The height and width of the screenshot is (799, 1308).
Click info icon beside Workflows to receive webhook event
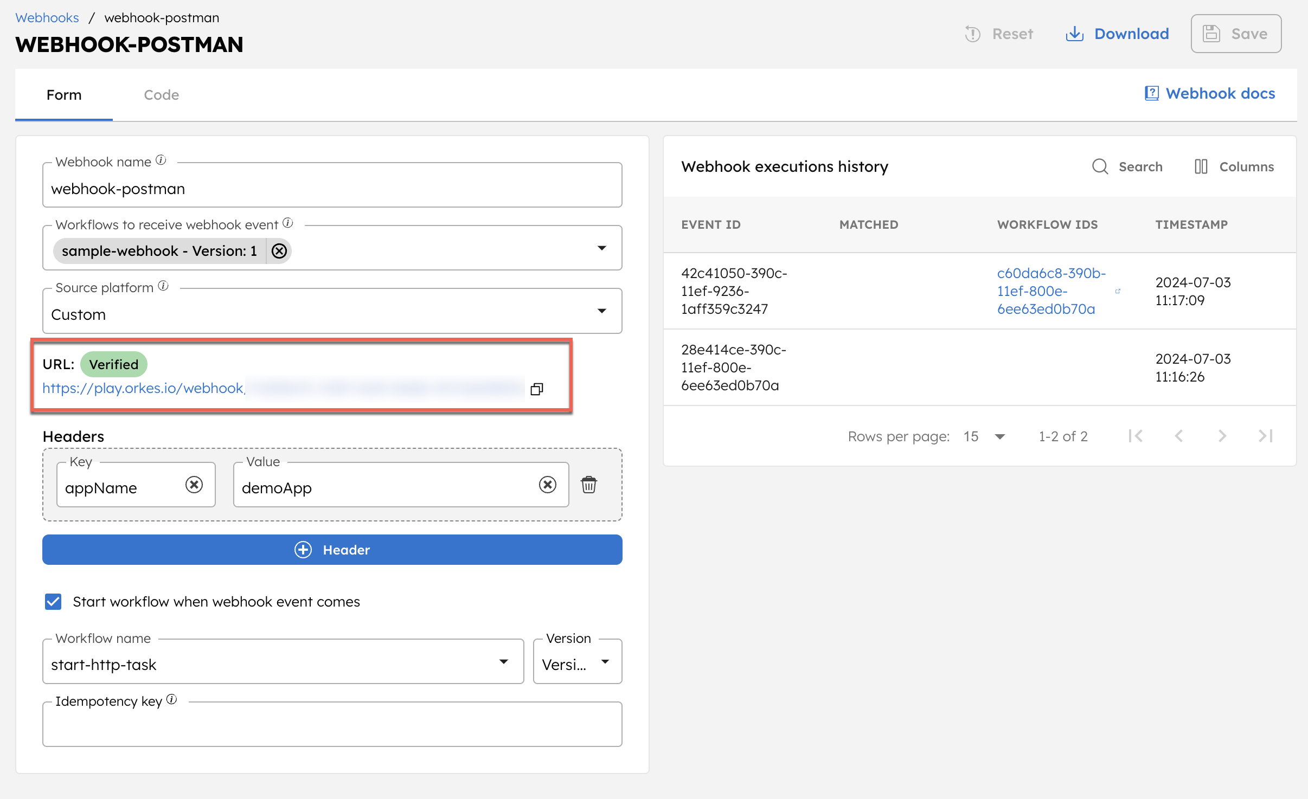click(288, 223)
